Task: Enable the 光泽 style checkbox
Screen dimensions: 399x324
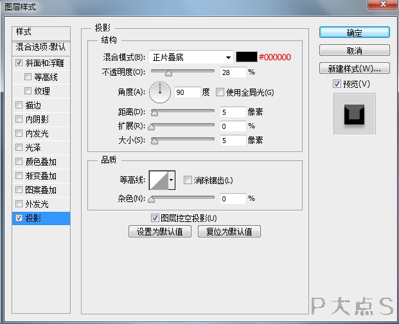Action: coord(19,147)
